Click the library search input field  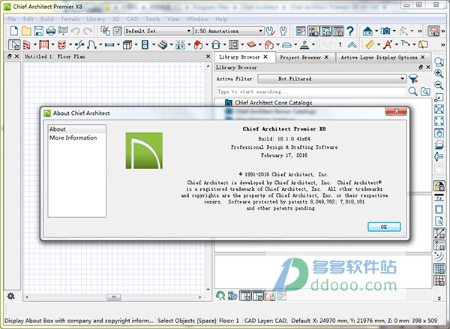coord(312,92)
